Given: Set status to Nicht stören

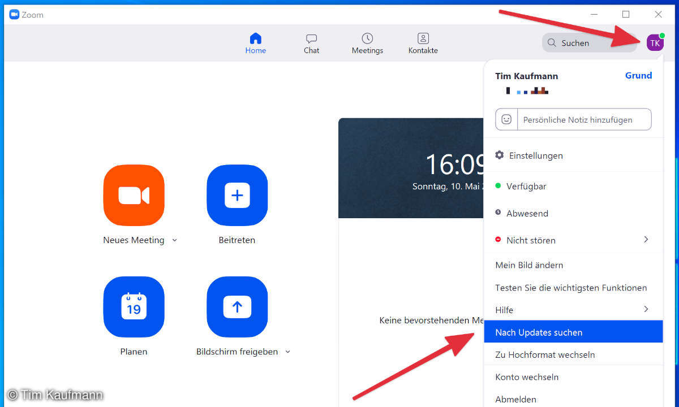Looking at the screenshot, I should (573, 240).
